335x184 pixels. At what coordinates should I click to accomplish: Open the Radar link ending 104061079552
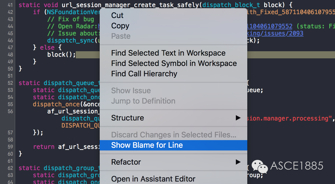pos(270,26)
